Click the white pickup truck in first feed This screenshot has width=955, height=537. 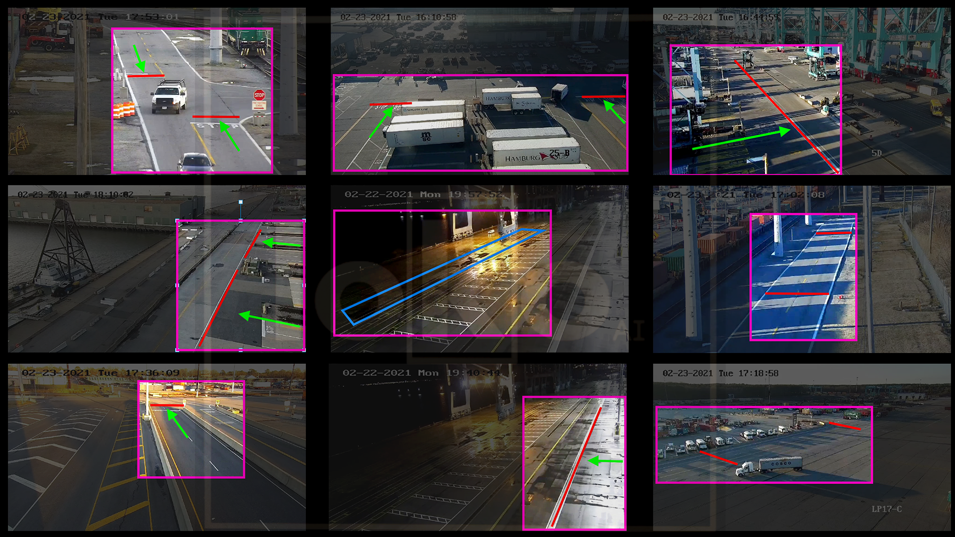click(x=169, y=97)
